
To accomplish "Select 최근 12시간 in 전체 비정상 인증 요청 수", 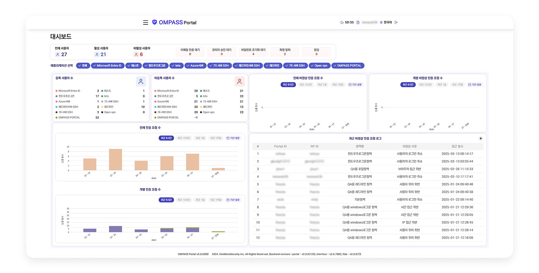I will 306,84.
